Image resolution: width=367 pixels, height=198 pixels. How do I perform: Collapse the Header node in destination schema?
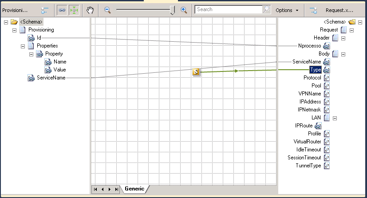click(x=343, y=38)
